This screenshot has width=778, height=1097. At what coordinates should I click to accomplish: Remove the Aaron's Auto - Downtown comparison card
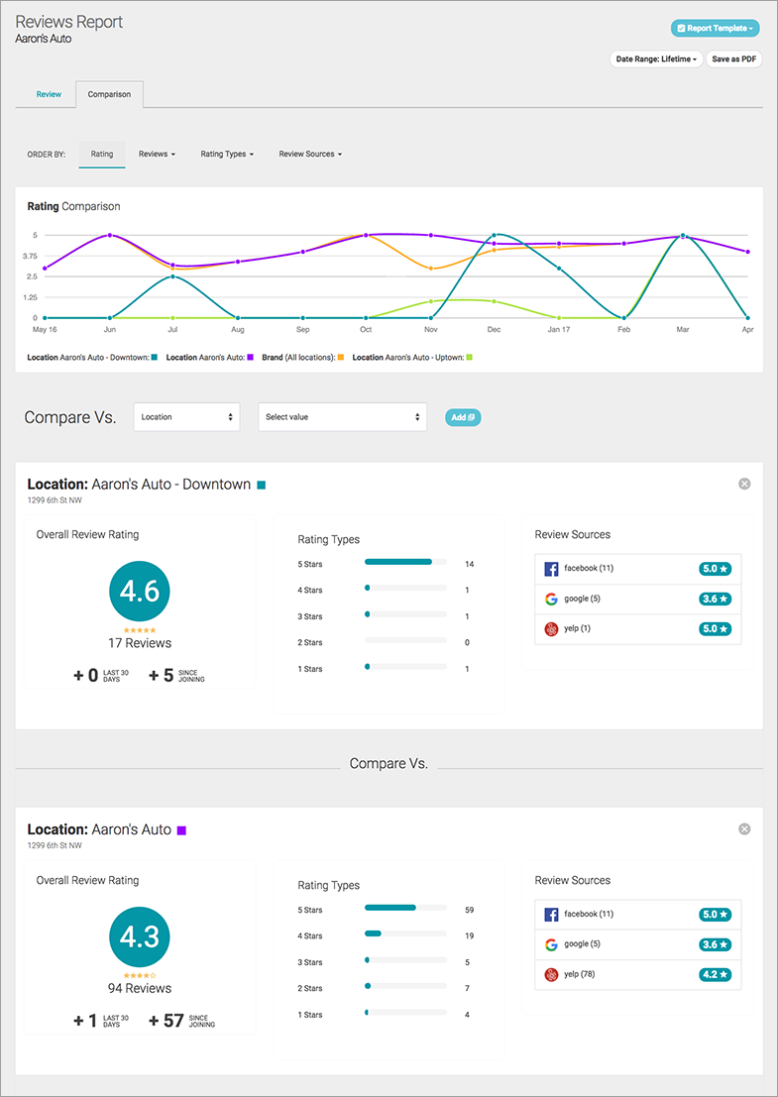tap(744, 484)
